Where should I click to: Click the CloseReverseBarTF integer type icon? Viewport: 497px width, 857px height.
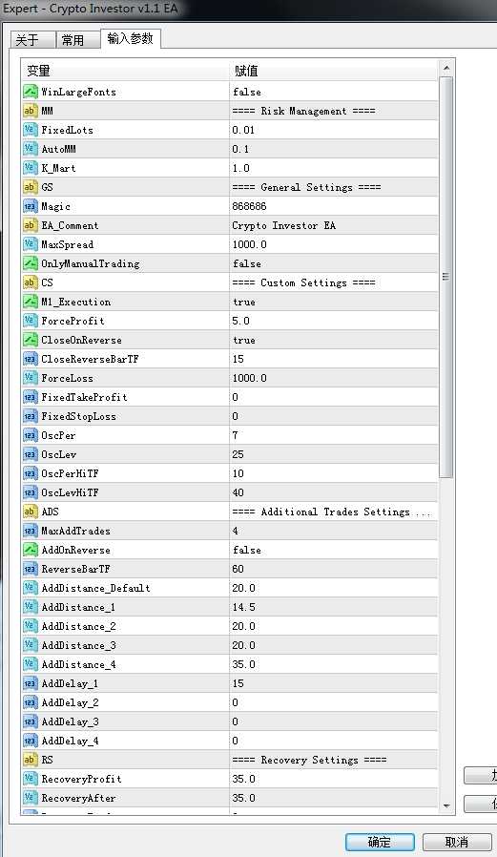pyautogui.click(x=30, y=359)
